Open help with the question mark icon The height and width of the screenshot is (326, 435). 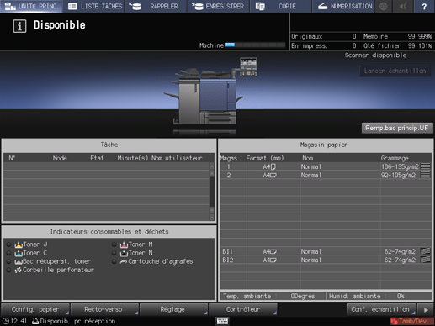point(424,6)
